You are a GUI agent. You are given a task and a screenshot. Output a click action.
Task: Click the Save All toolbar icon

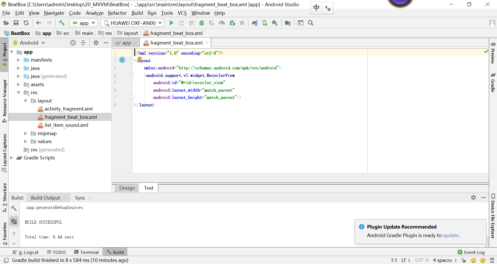(x=16, y=23)
